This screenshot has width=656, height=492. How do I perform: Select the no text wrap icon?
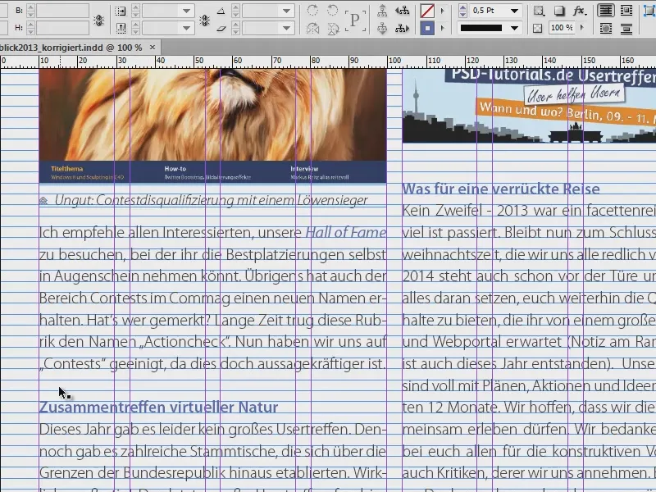(606, 11)
